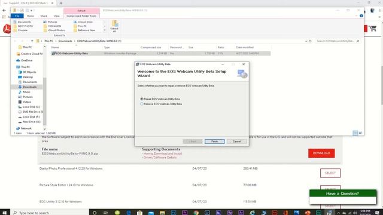Click Downloads in the address breadcrumb
383x215 pixels.
point(65,41)
